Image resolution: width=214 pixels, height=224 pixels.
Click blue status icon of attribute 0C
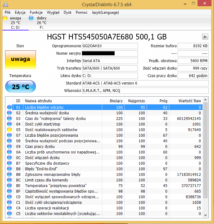click(9, 158)
